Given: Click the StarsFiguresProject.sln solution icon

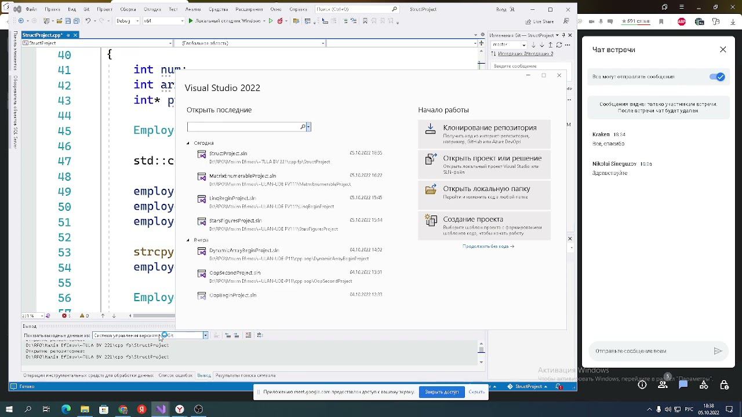Looking at the screenshot, I should 202,221.
